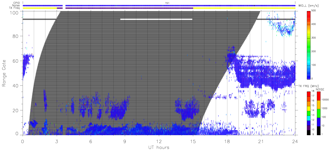The image size is (332, 153).
Task: Select the noise colorbar
Action: coord(319,113)
